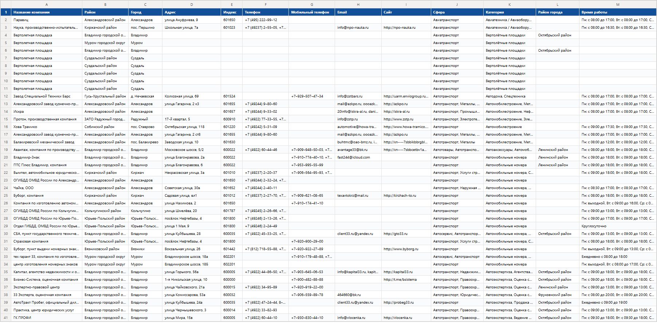Click the address 'Некрасовская улица, 3а'
The width and height of the screenshot is (657, 328).
[192, 173]
